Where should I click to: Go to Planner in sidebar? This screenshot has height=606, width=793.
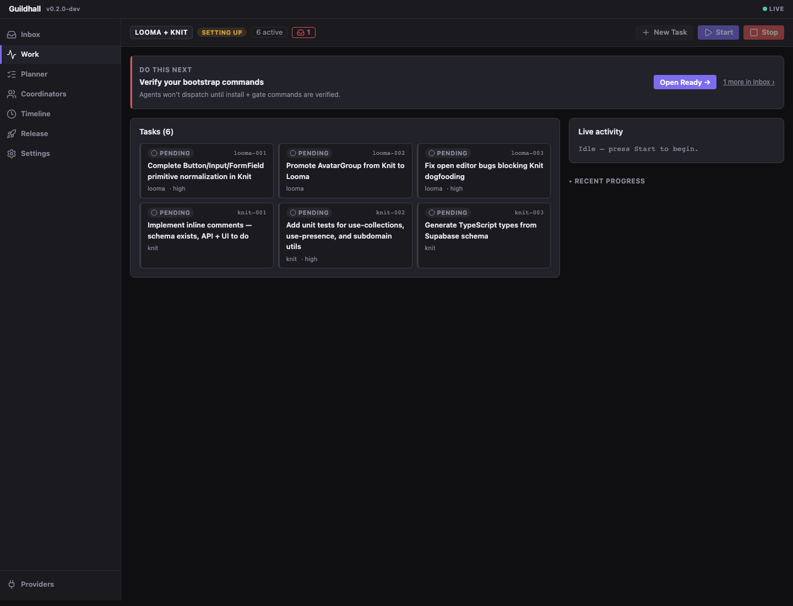[x=60, y=74]
